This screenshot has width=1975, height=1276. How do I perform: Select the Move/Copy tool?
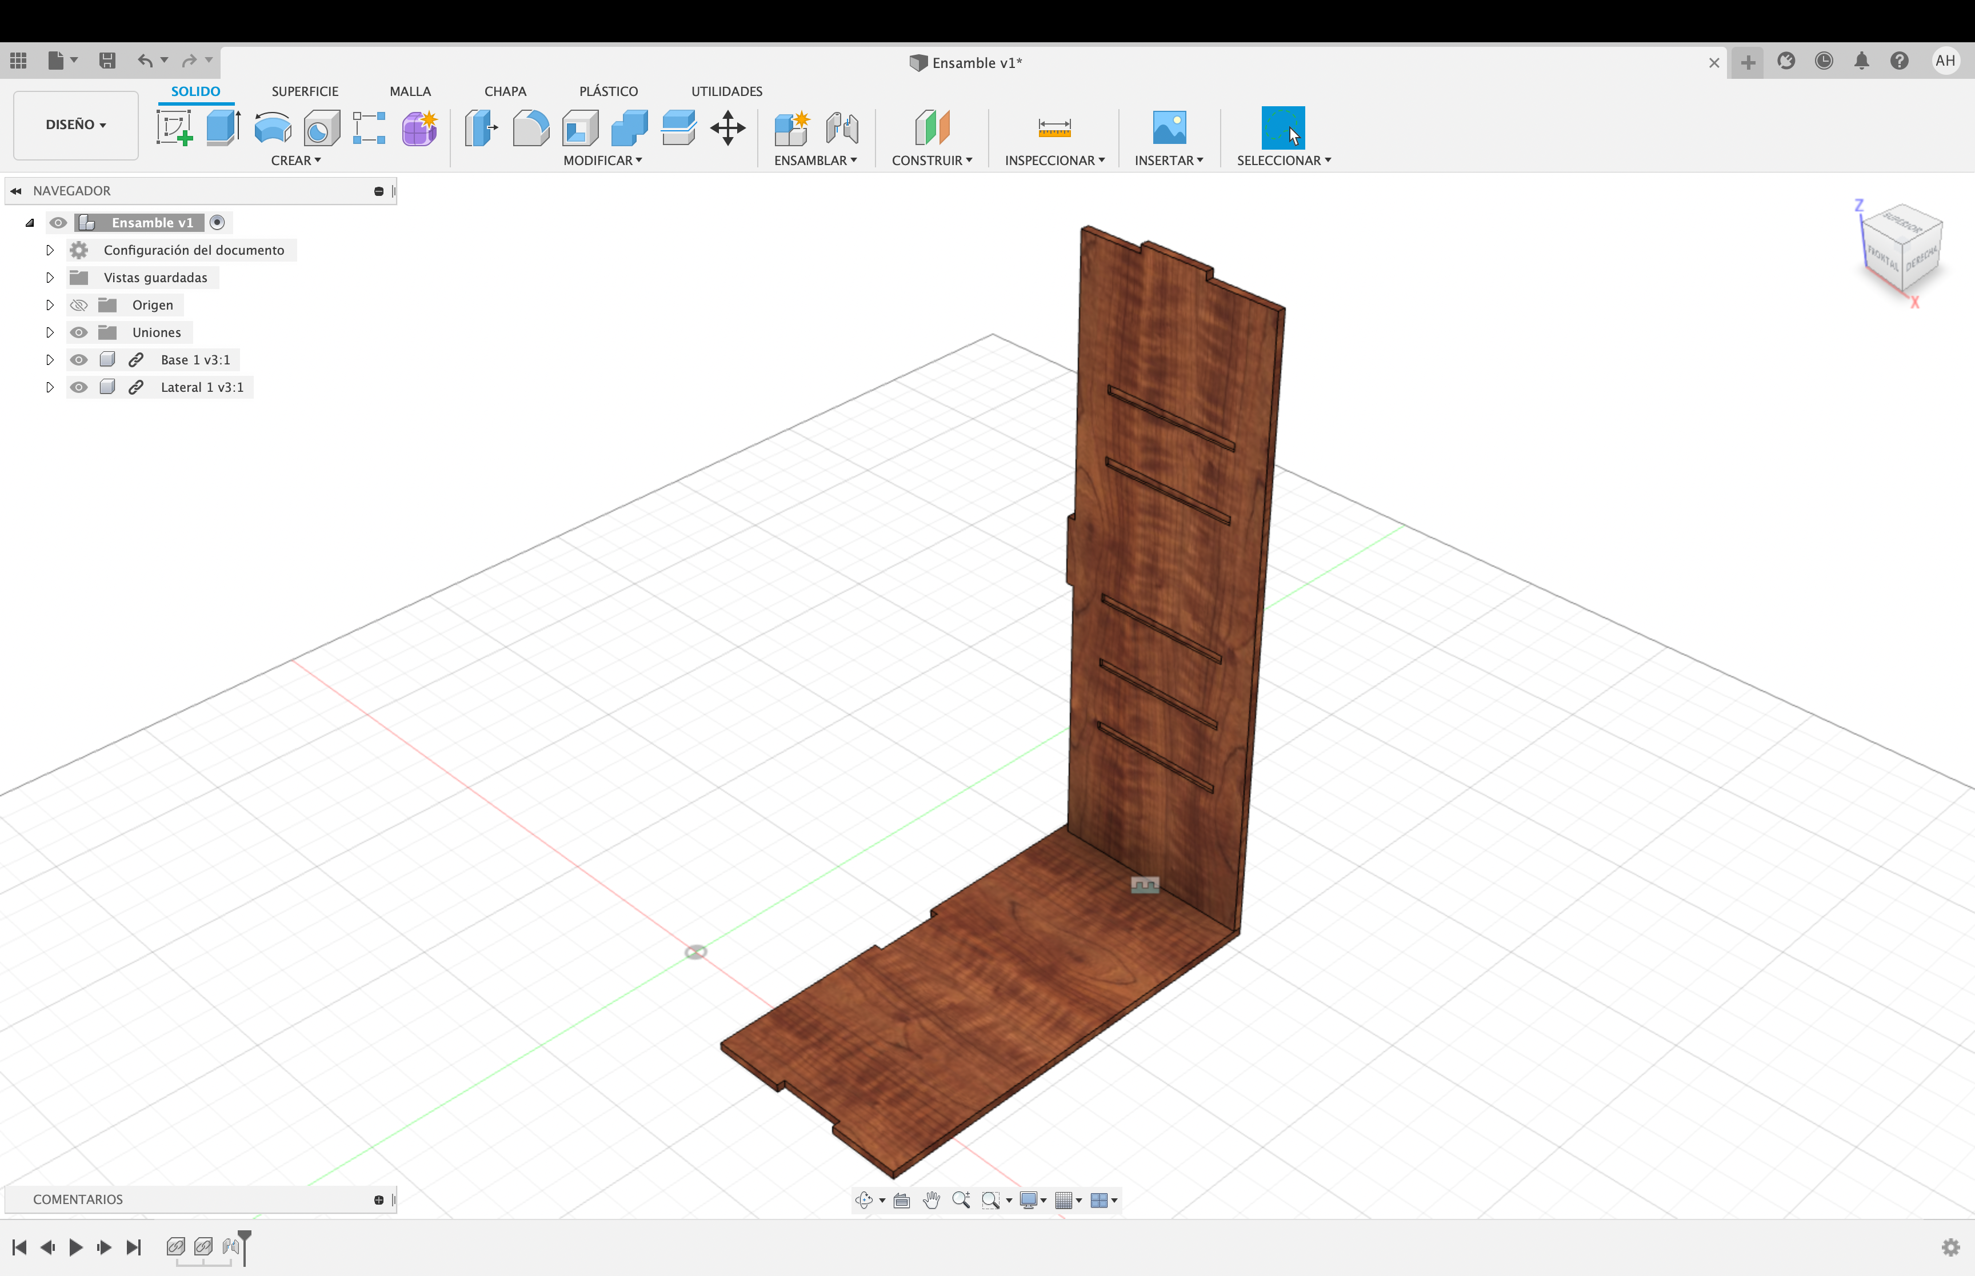(x=727, y=129)
